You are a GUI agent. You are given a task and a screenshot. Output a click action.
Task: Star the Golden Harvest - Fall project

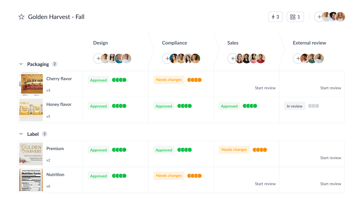[x=21, y=17]
